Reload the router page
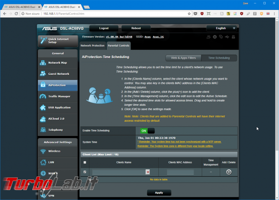The height and width of the screenshot is (200, 279). coord(16,14)
